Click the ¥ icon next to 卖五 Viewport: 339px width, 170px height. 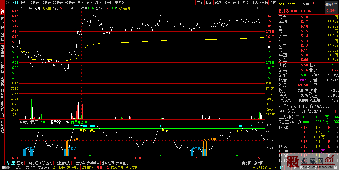tap(289, 17)
